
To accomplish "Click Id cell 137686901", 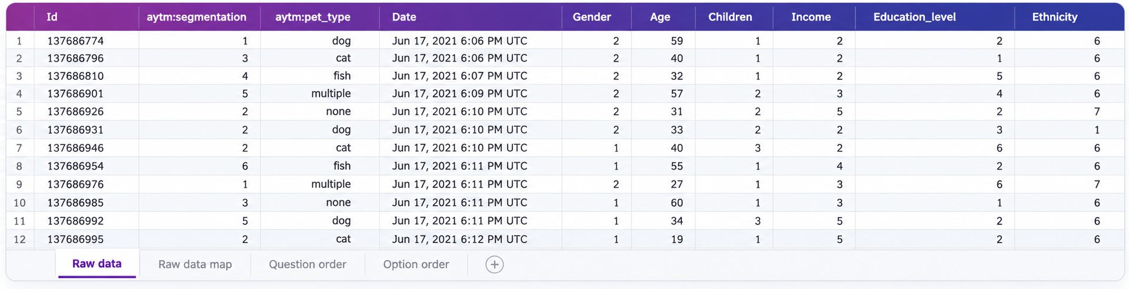I will click(x=75, y=94).
